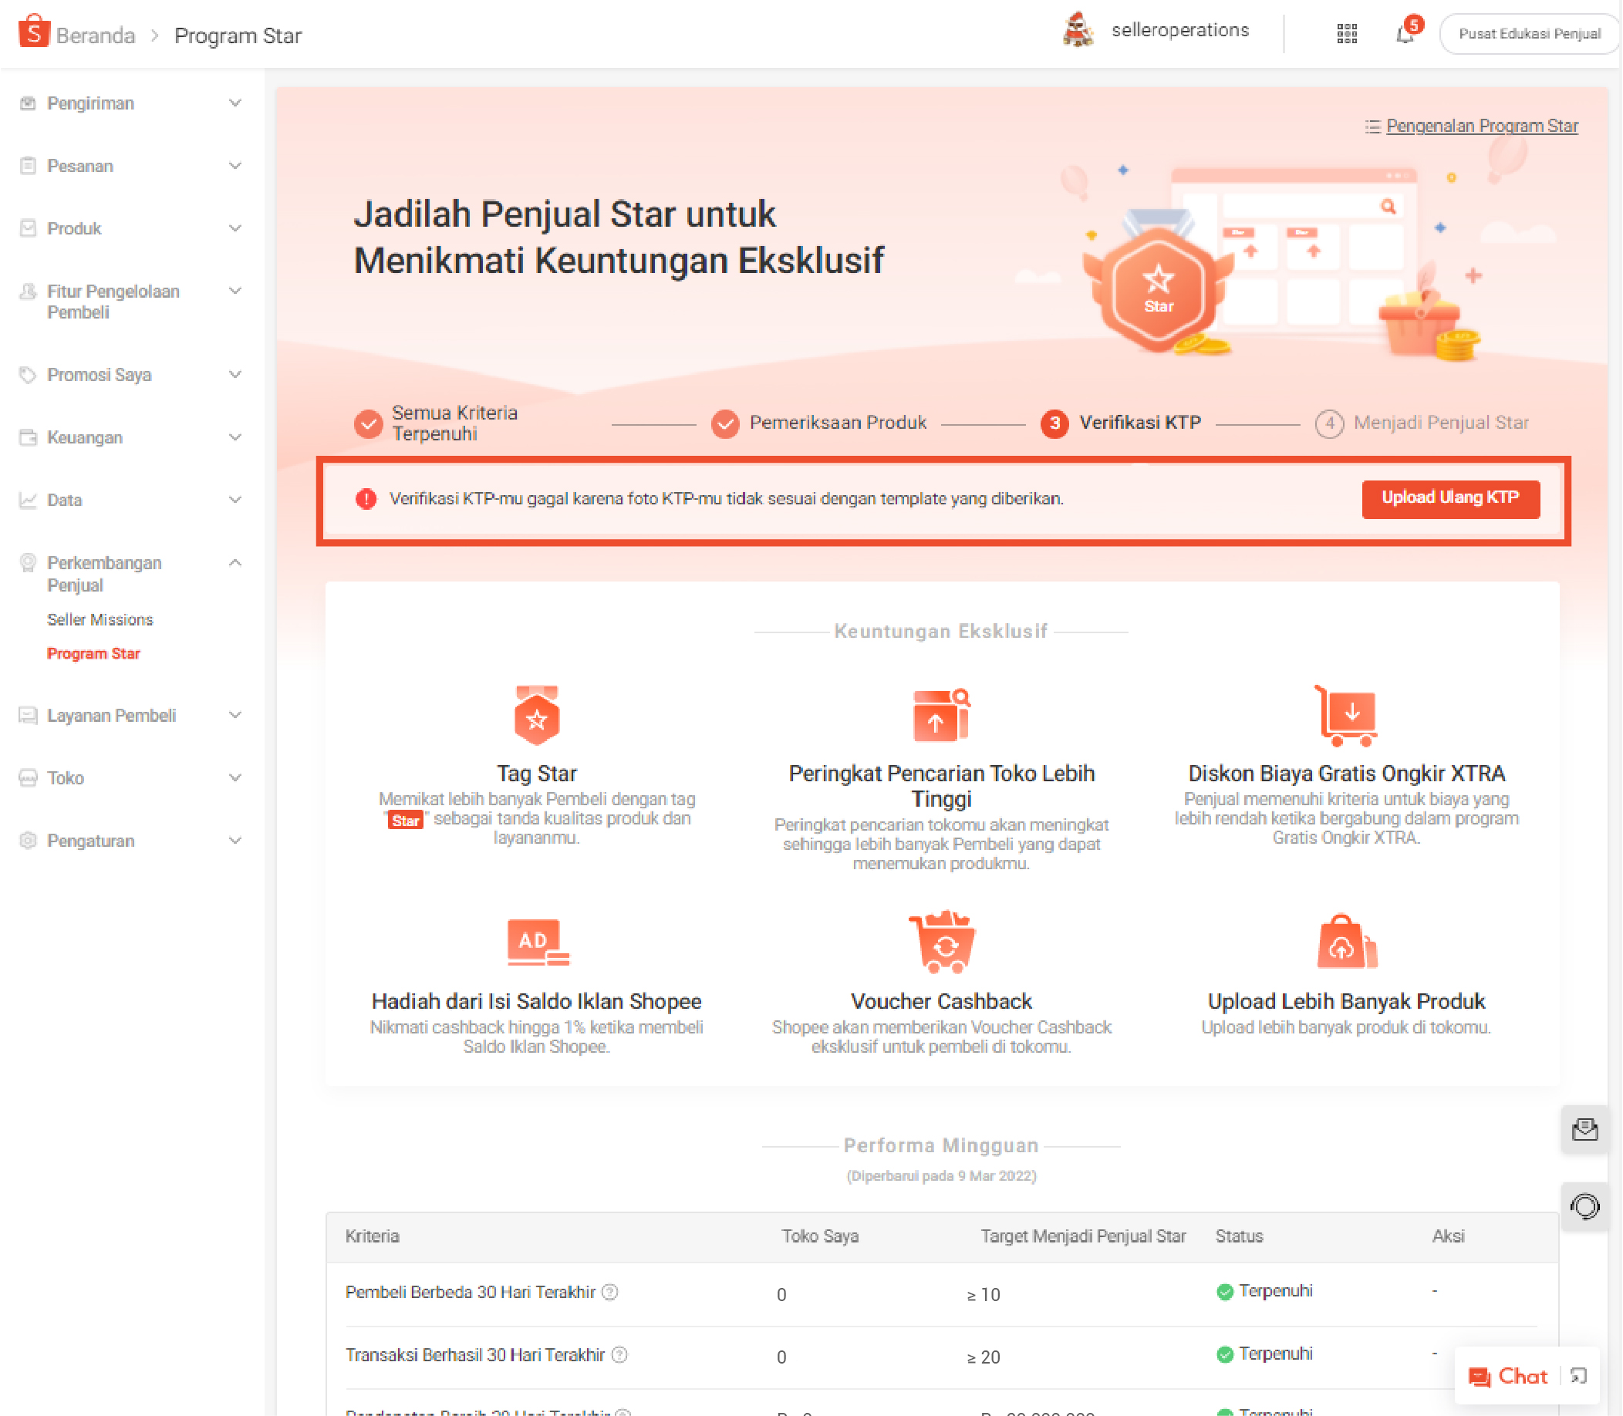Open the Pengaturan sidebar menu

(x=131, y=841)
